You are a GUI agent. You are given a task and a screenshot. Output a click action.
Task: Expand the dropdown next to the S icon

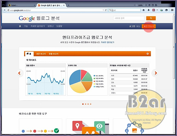(157, 10)
